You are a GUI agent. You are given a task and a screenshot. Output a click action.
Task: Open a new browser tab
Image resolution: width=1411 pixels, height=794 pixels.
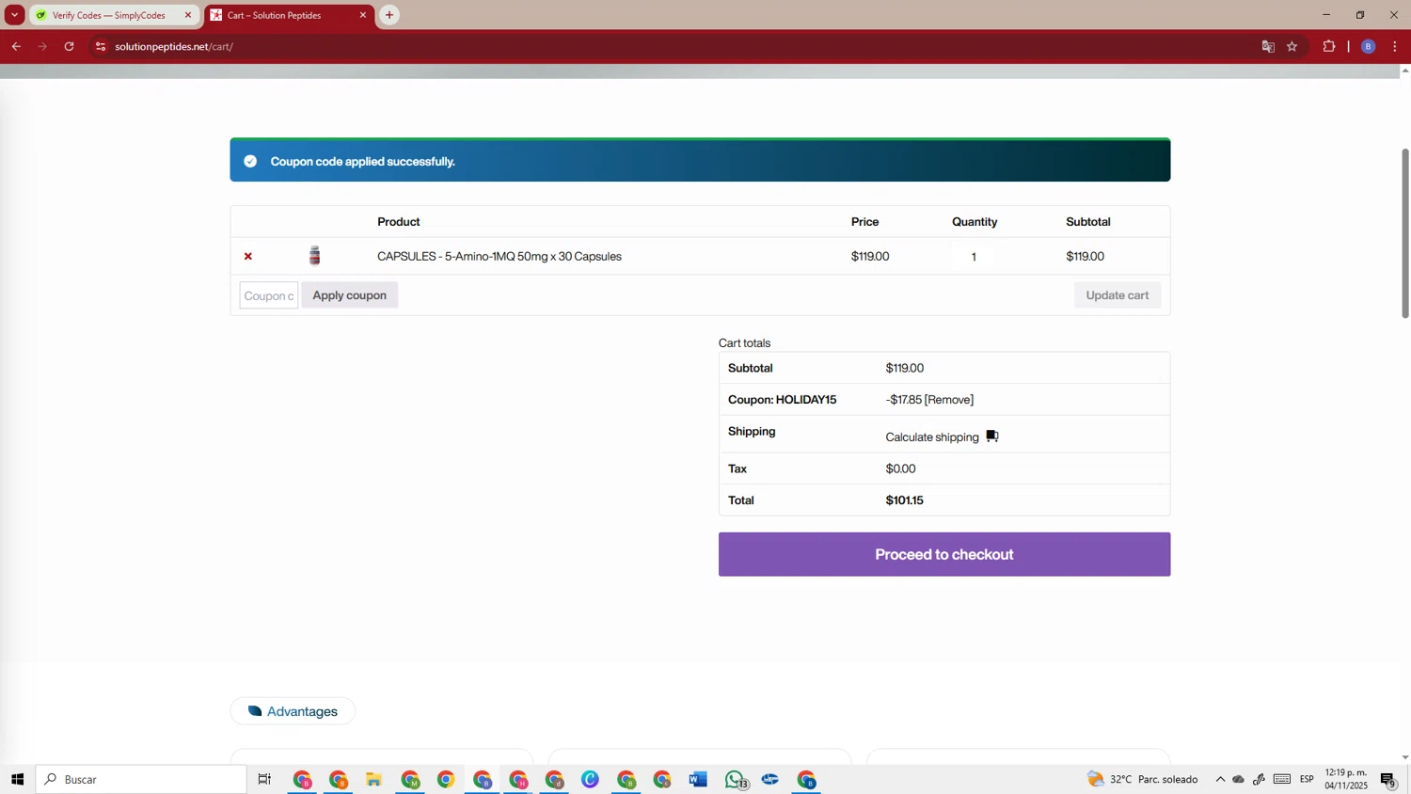(x=389, y=15)
